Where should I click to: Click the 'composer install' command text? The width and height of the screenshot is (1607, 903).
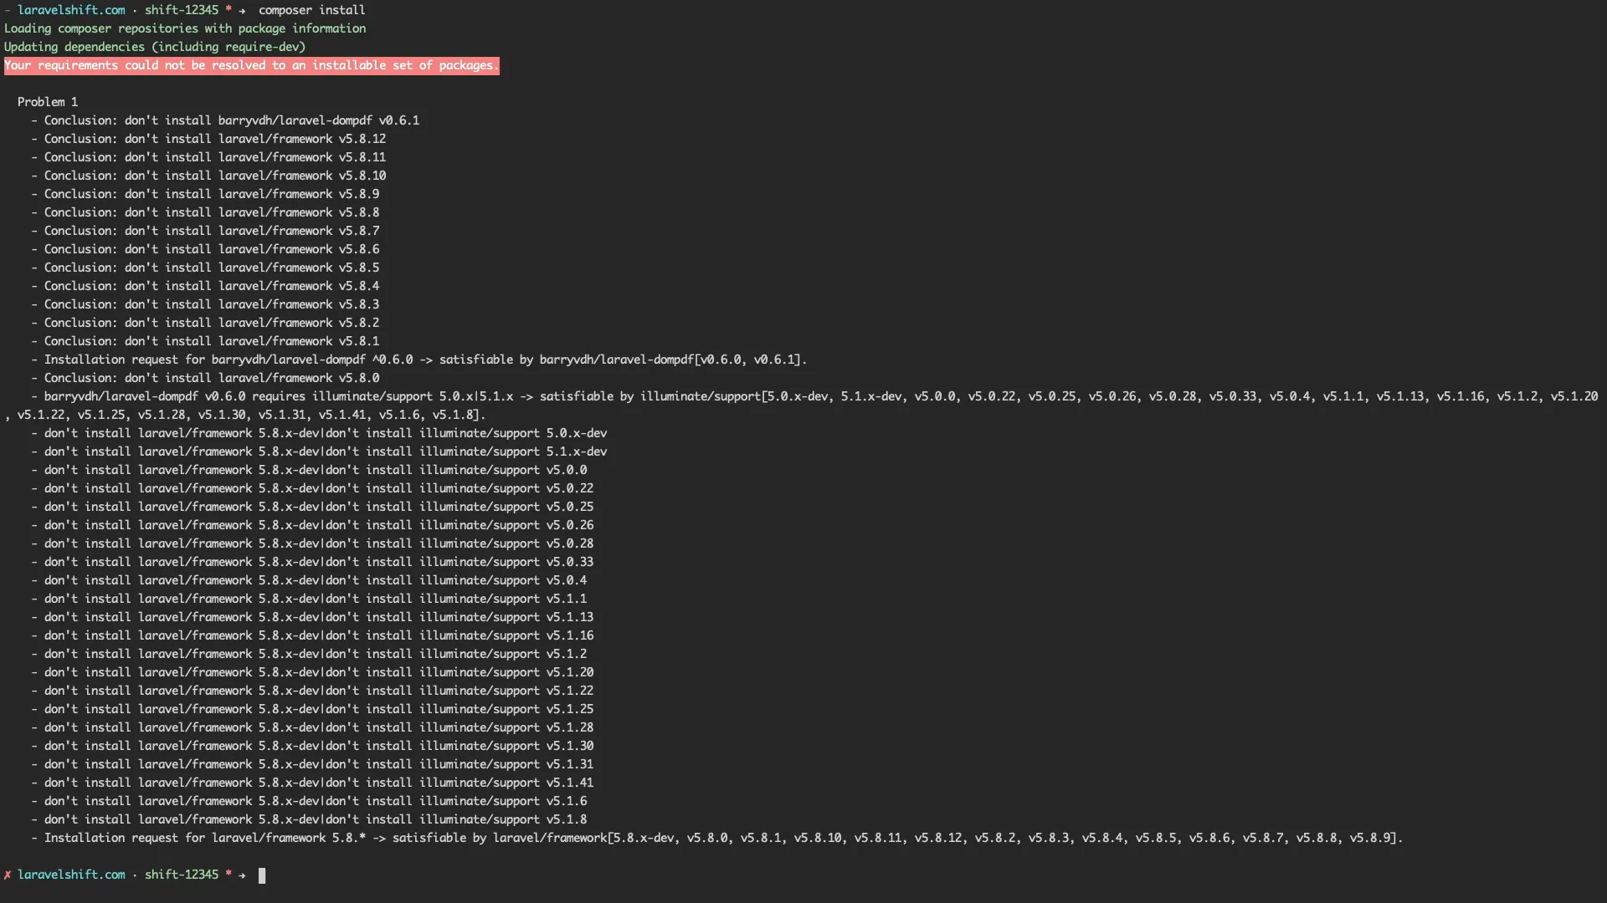click(x=311, y=10)
